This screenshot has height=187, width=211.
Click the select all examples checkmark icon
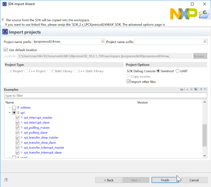(x=191, y=89)
